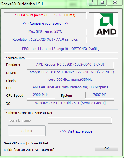Focus the Your nickname input field

80,120
